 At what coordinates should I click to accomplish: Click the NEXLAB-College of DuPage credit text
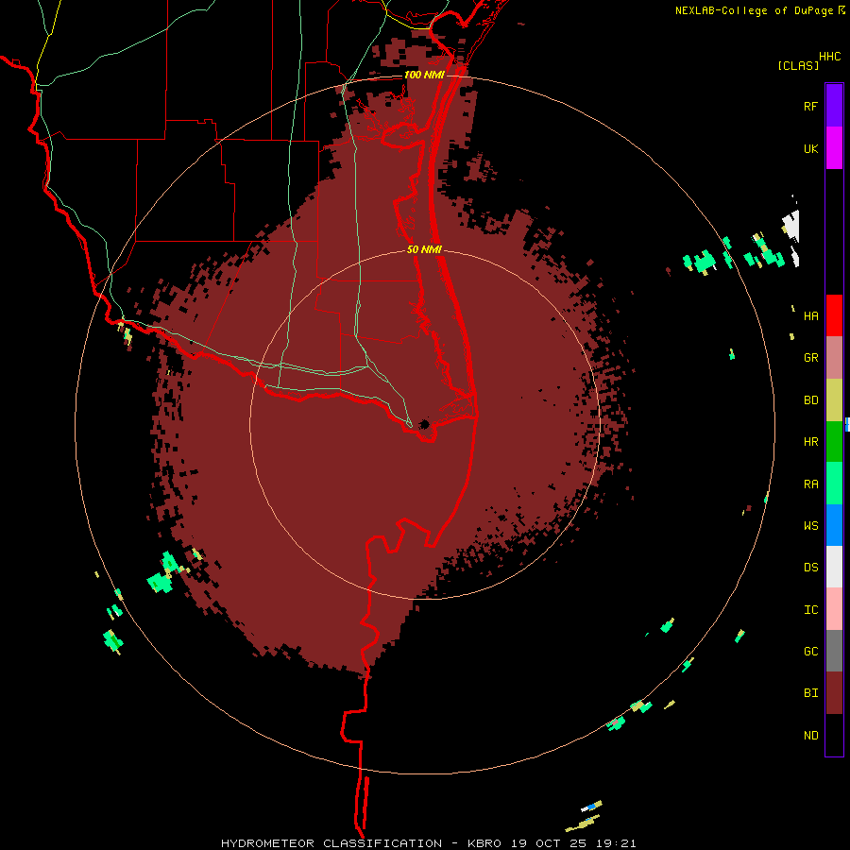click(755, 10)
